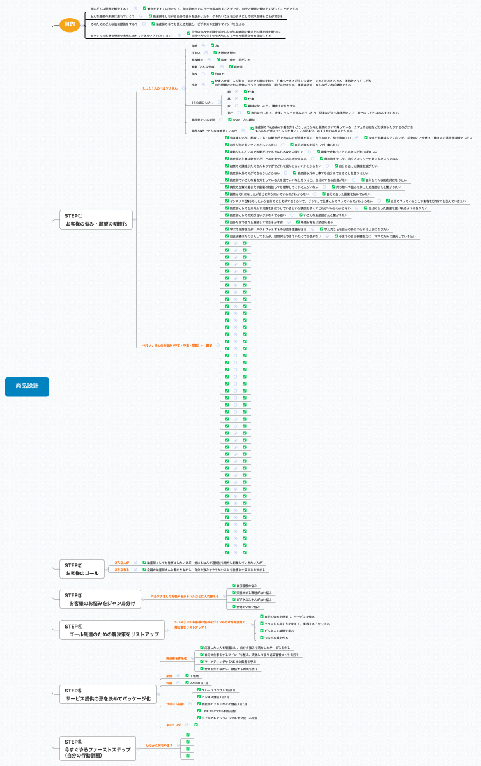Screen dimensions: 481x766
Task: Click the check icon next to 22000円/月
Action: click(x=186, y=683)
